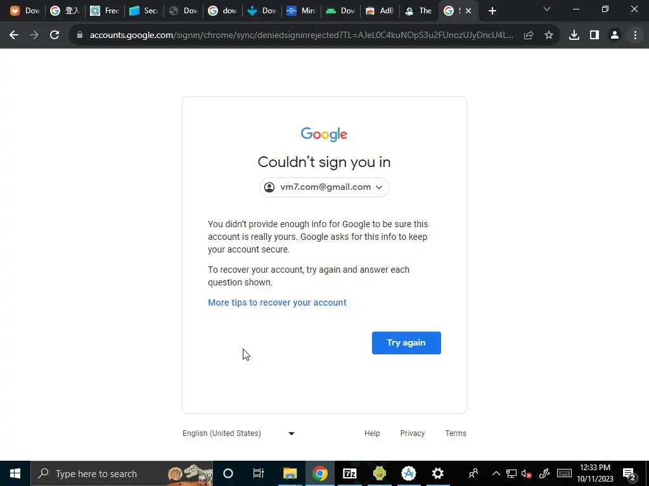Click the address bar URL field
649x486 pixels.
[301, 35]
